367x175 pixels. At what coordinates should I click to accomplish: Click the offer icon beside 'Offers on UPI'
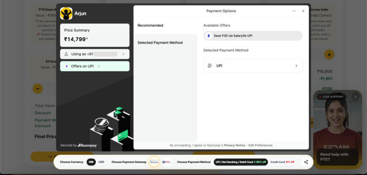click(x=66, y=66)
